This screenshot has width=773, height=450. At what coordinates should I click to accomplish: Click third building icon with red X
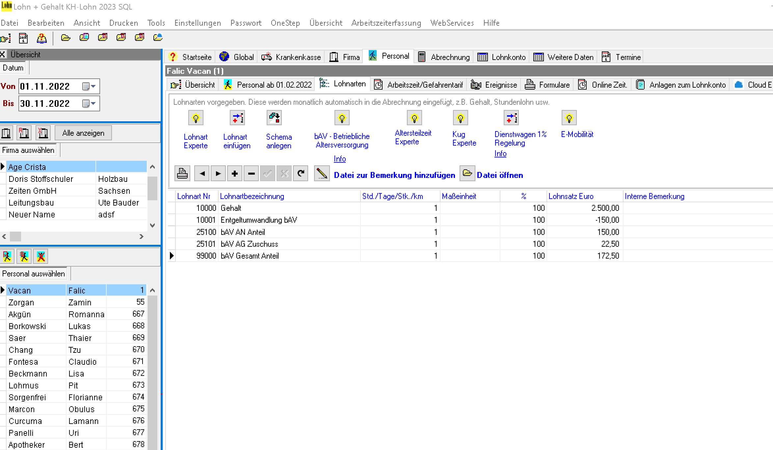click(43, 133)
